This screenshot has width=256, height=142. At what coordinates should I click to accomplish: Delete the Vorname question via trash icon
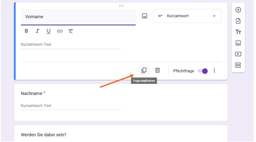pos(157,70)
